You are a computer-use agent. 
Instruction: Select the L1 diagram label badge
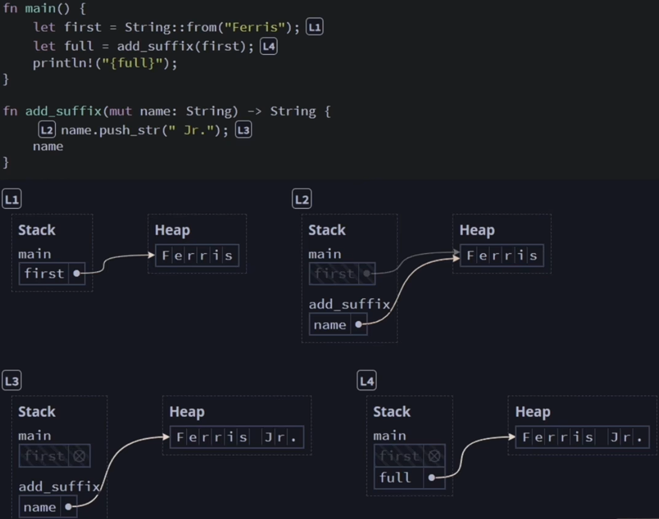(12, 200)
